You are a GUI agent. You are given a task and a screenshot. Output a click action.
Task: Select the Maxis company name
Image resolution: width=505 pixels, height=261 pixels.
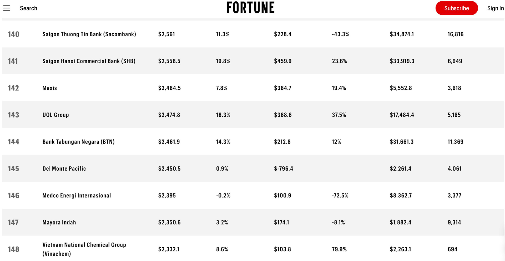tap(50, 88)
